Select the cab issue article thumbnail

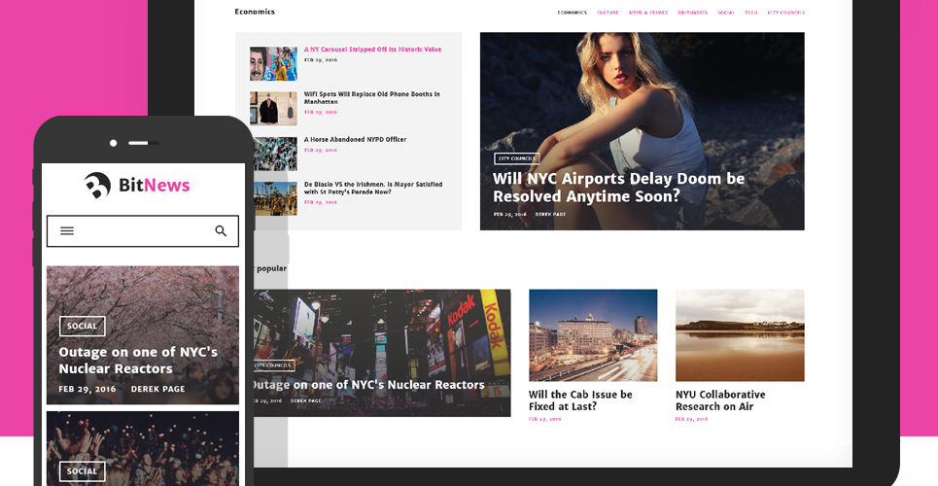click(x=593, y=335)
